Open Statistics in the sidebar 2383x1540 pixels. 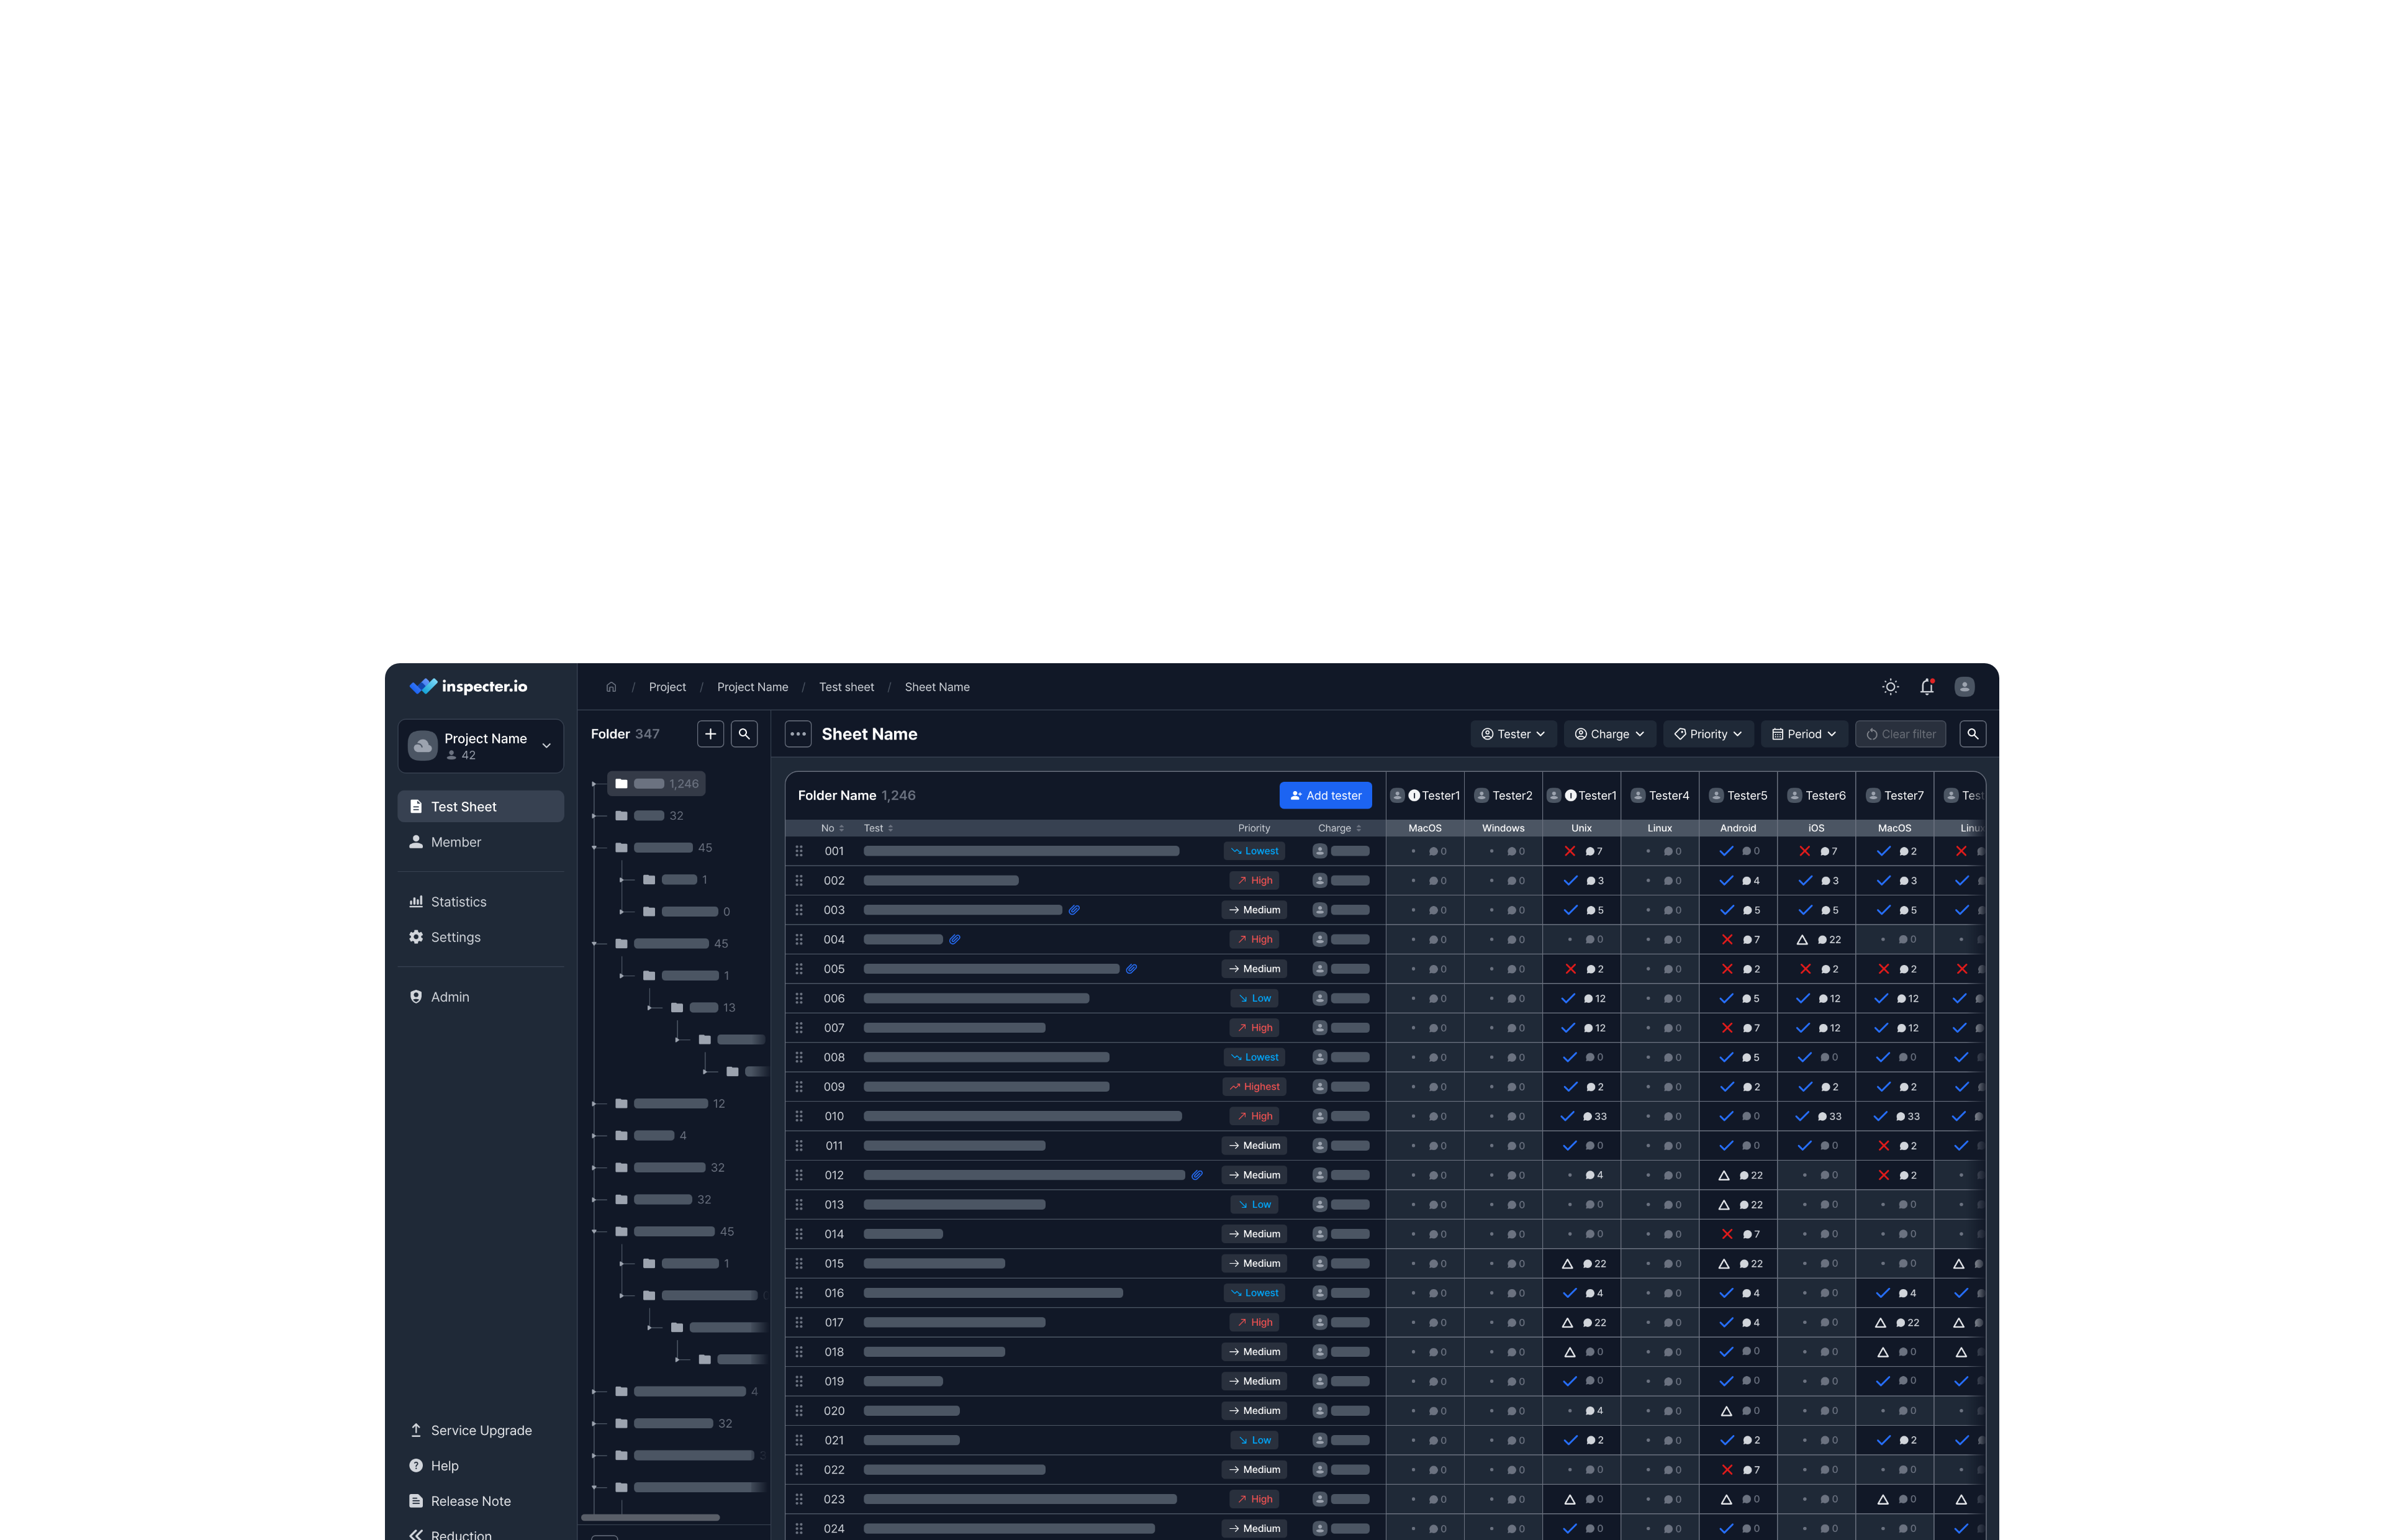[x=458, y=902]
